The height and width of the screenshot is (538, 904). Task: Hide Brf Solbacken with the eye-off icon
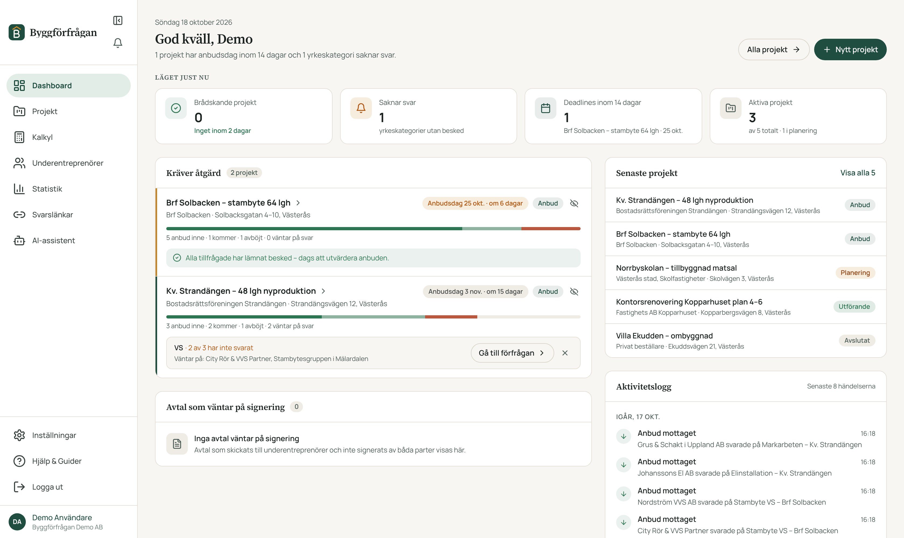tap(574, 203)
